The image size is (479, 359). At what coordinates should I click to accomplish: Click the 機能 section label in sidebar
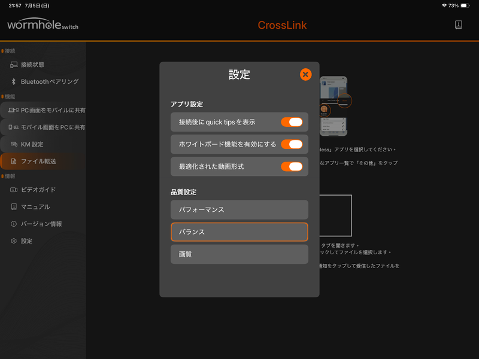click(10, 96)
